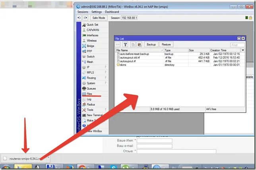This screenshot has height=170, width=256.
Task: Click the remove (minus) button in File List
Action: (118, 45)
